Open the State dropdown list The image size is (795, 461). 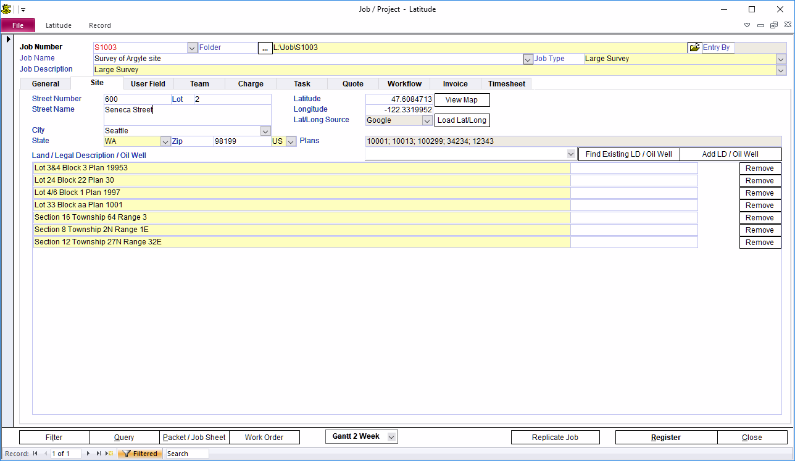click(165, 141)
